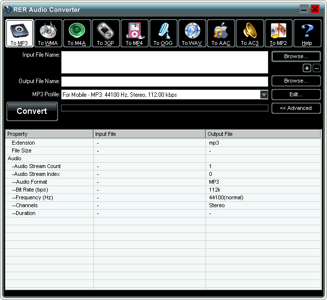The height and width of the screenshot is (300, 327).
Task: Switch to the To MP2 music icon
Action: pyautogui.click(x=278, y=33)
